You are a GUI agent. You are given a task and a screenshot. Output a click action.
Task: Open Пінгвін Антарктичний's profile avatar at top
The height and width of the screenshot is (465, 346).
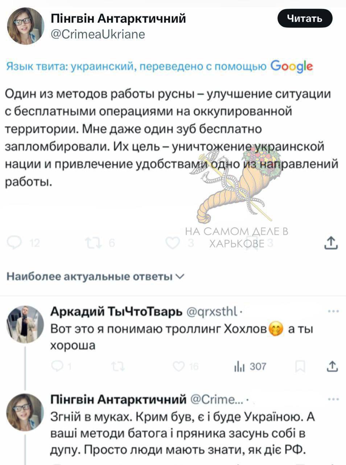tap(25, 25)
